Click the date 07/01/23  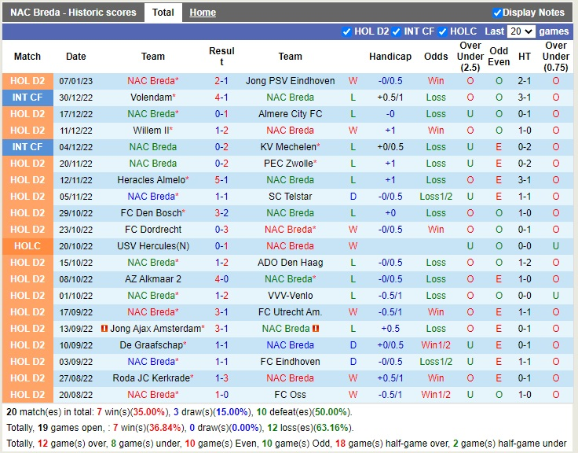[76, 81]
